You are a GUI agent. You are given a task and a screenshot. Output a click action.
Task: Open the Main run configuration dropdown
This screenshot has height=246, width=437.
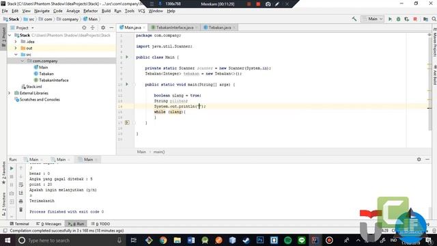tap(373, 19)
